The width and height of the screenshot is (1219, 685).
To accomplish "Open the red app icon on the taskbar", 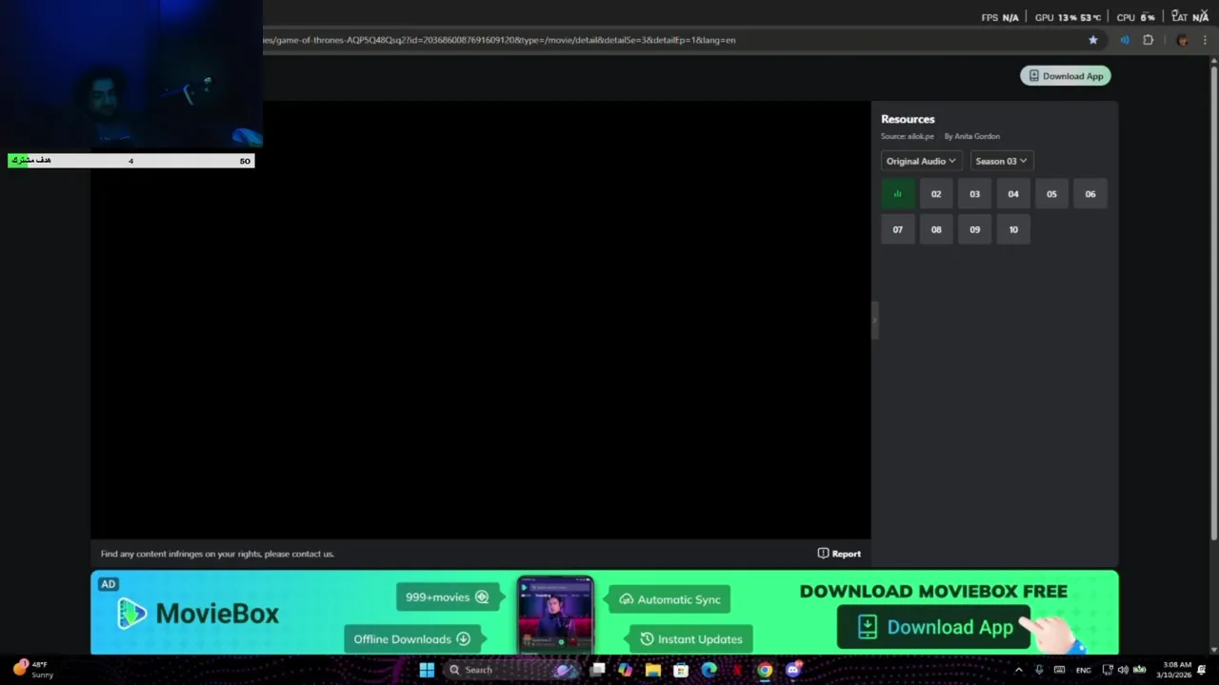I will [x=736, y=670].
